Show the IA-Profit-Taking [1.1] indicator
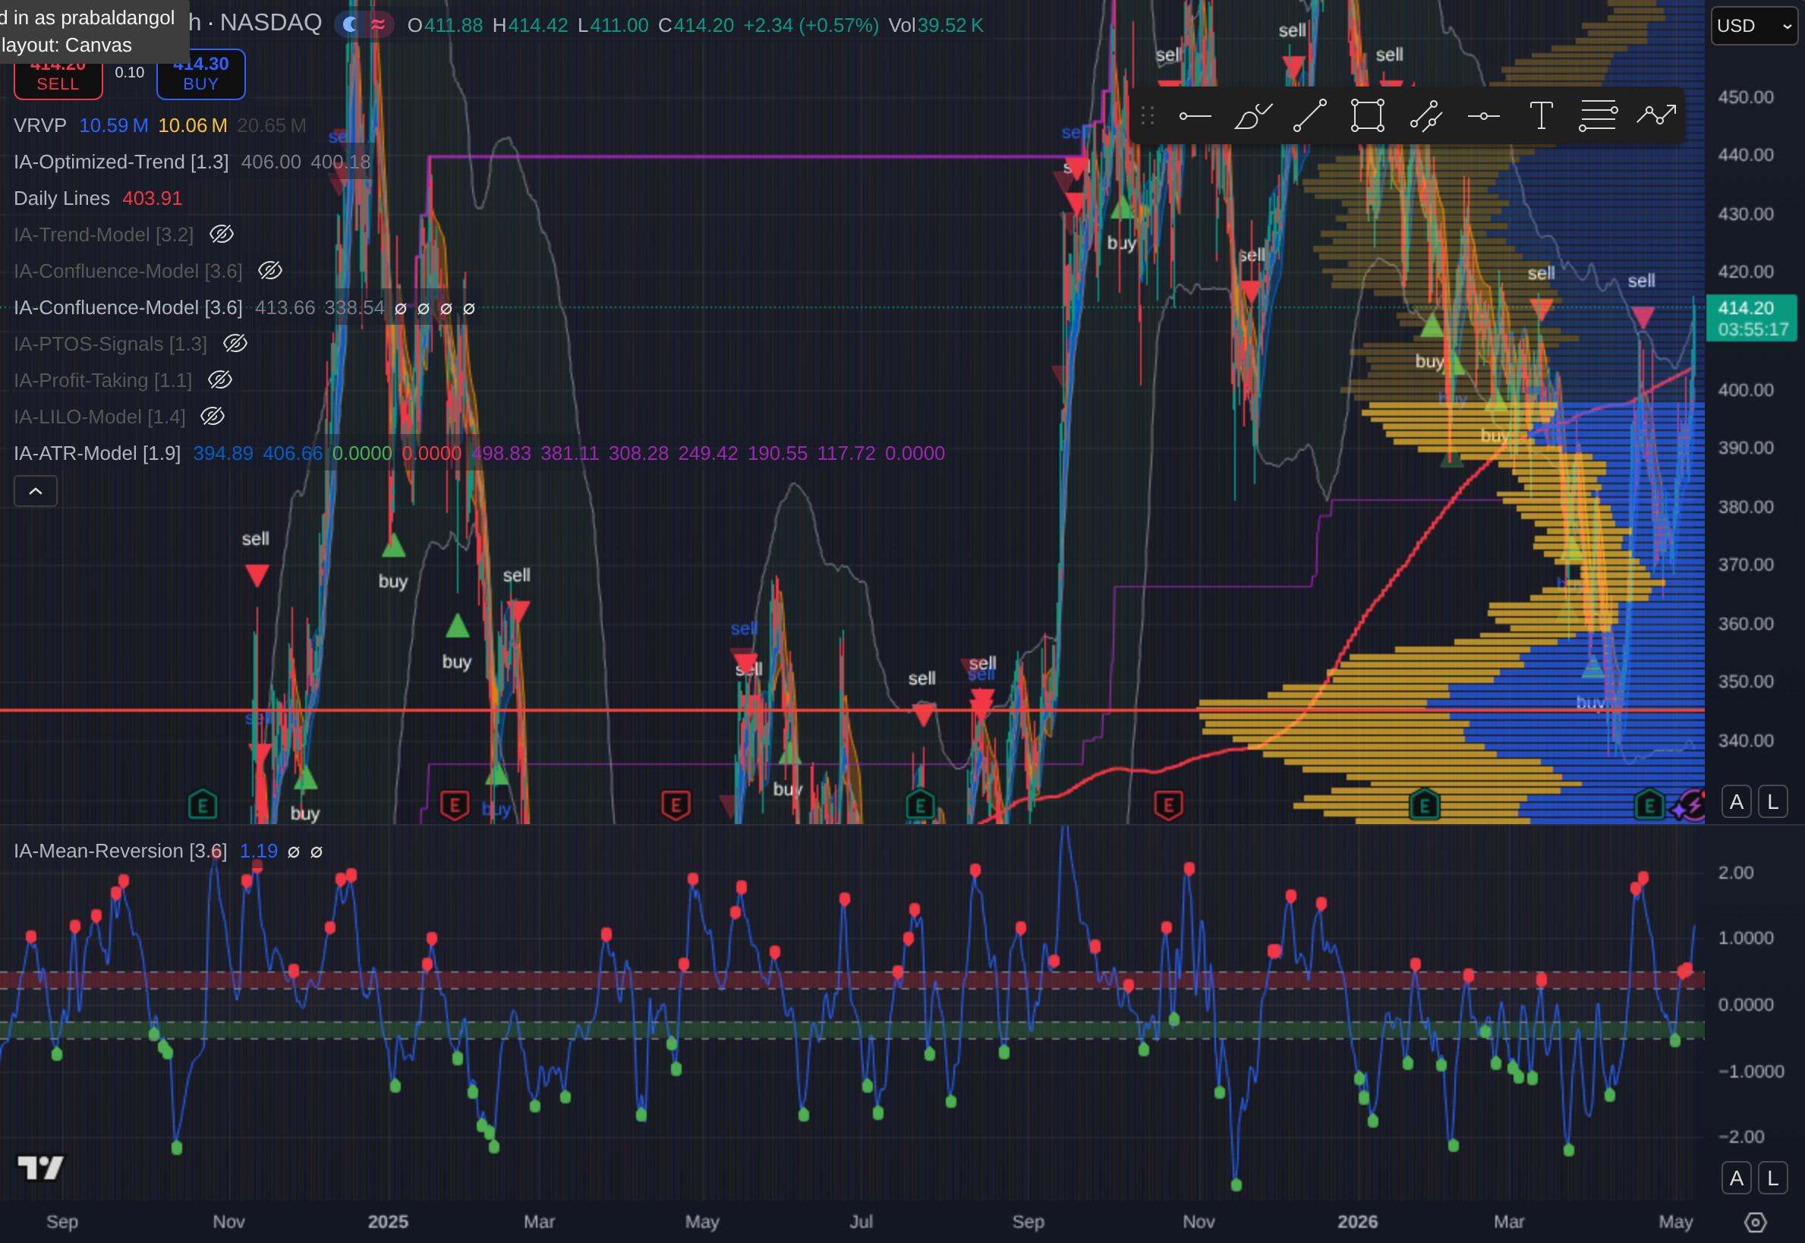The width and height of the screenshot is (1805, 1243). point(219,380)
